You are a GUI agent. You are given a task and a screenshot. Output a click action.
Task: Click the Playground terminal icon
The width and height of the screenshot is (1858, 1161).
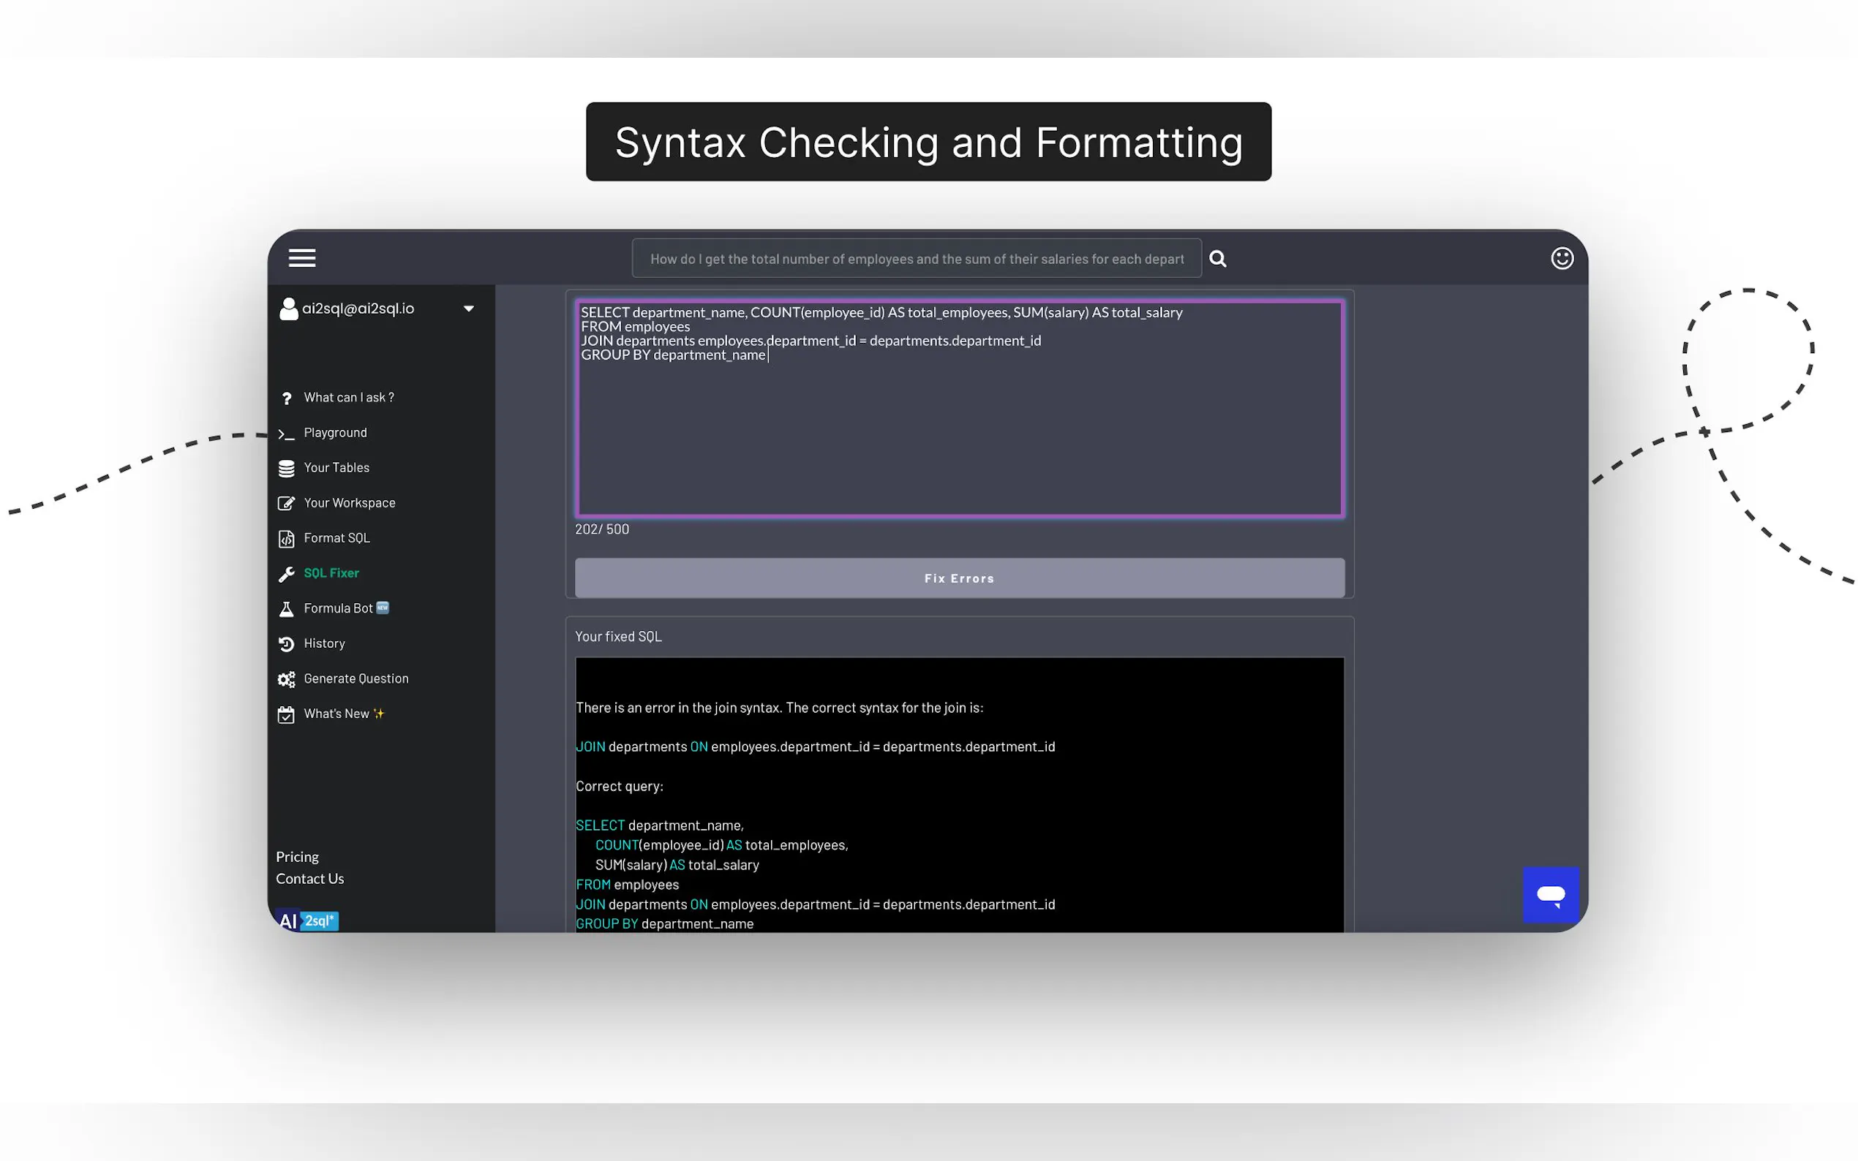point(286,434)
